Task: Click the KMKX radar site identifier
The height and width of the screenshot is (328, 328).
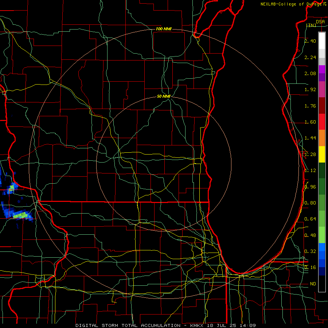Action: point(198,325)
